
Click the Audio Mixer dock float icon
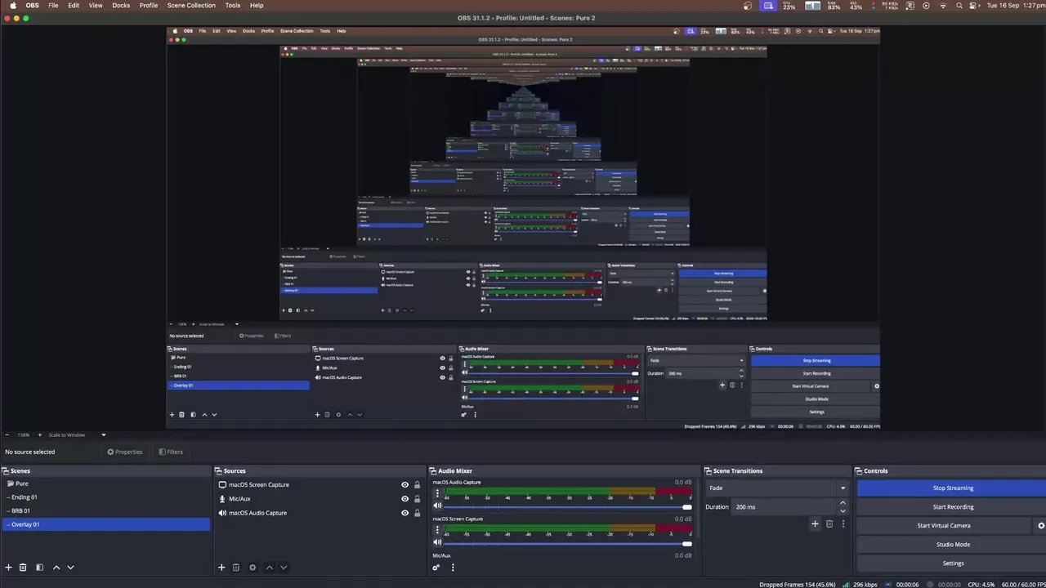[433, 470]
